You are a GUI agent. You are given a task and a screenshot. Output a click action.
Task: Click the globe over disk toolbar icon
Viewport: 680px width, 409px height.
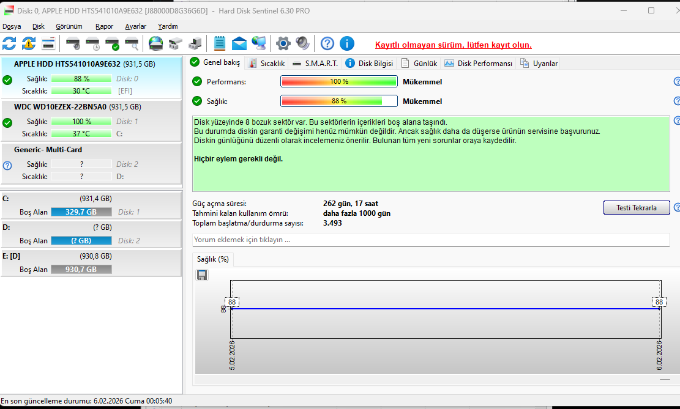click(x=155, y=43)
